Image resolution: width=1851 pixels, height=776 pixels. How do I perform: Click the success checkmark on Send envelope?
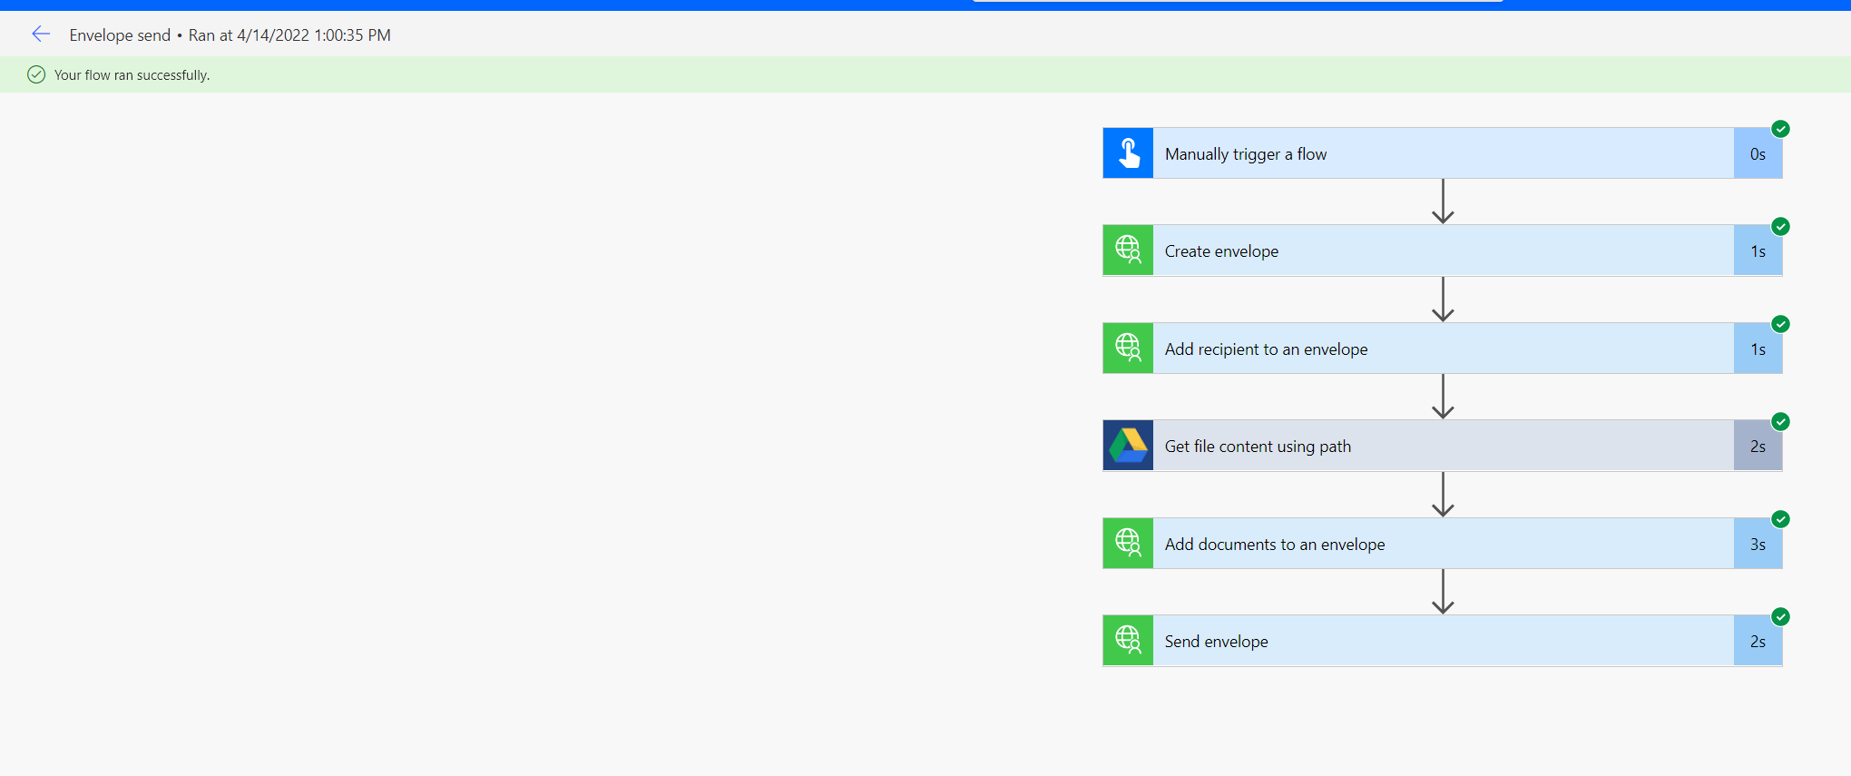(1780, 617)
